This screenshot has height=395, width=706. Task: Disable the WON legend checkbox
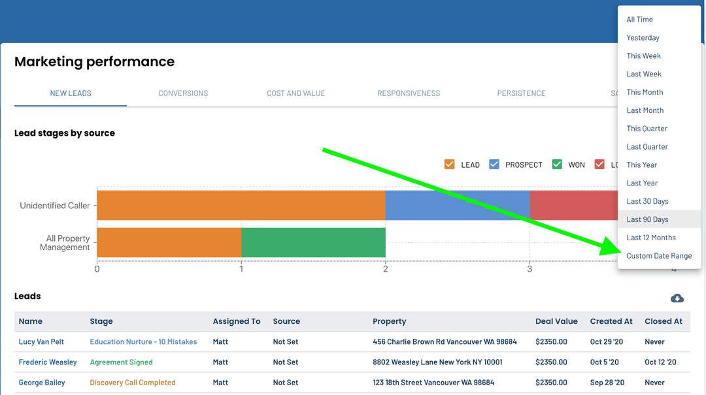[x=557, y=165]
